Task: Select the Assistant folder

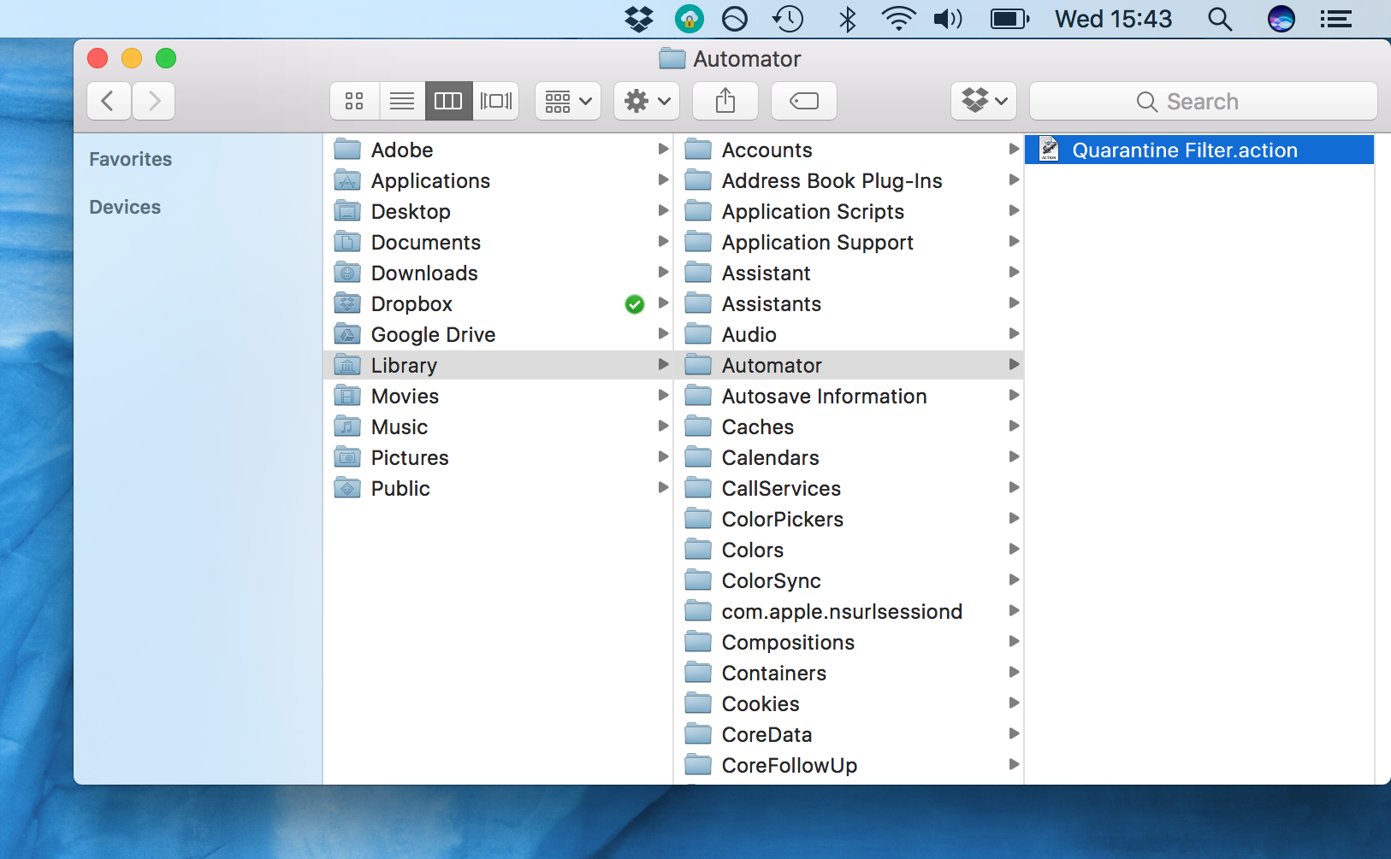Action: pos(849,273)
